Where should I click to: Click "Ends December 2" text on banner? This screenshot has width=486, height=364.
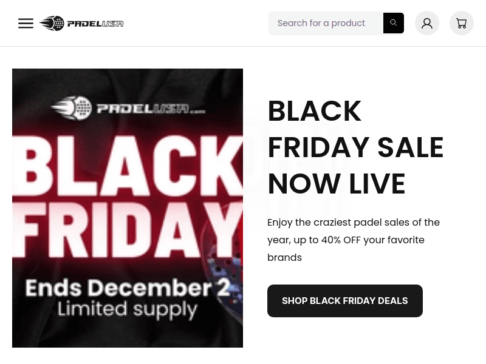(128, 287)
